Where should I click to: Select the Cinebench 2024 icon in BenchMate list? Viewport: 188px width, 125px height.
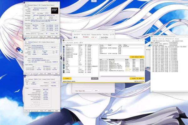(64, 48)
